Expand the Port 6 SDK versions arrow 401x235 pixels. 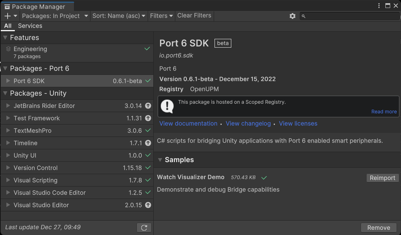(x=8, y=81)
